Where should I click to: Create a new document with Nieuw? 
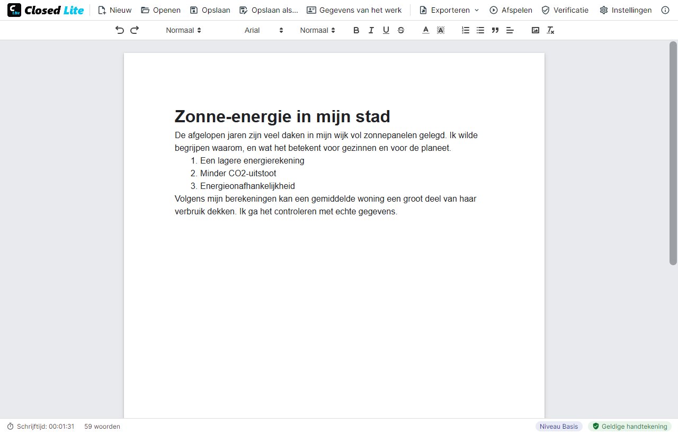(115, 10)
